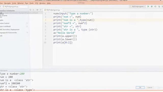
Task: Run MyFirstprogram with the green play icon
Action: coord(148,6)
